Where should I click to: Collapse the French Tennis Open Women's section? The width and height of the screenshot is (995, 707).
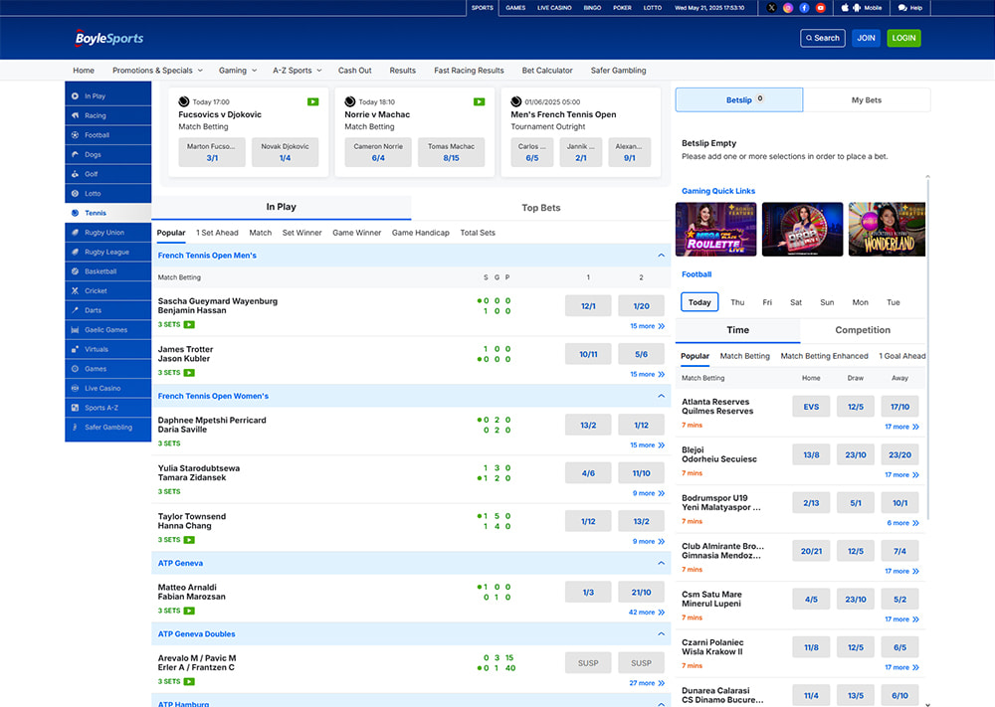[661, 397]
